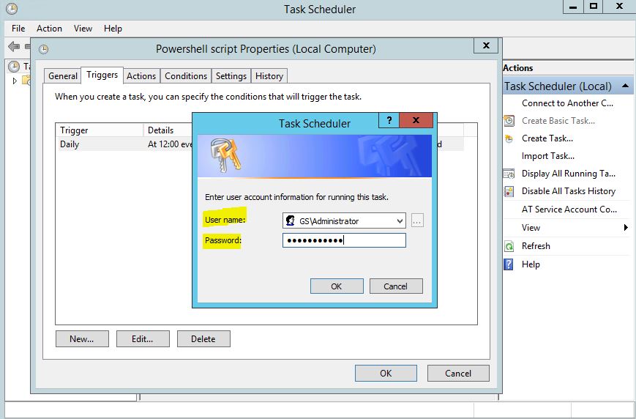Switch to the Actions tab
636x419 pixels.
point(141,76)
